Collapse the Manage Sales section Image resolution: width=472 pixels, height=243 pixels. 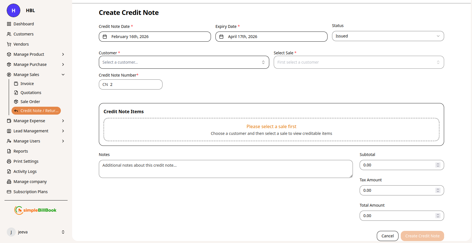(63, 75)
